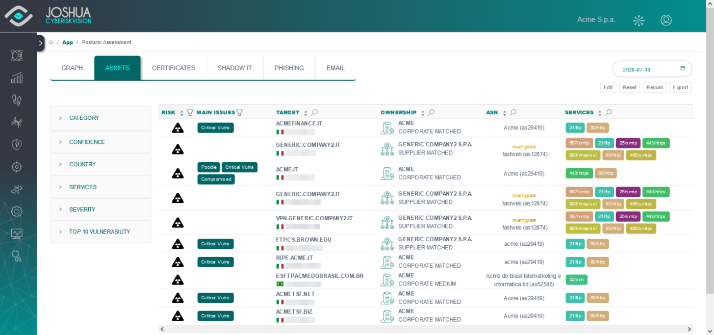714x335 pixels.
Task: Open the stethoscope sidebar icon
Action: click(17, 256)
